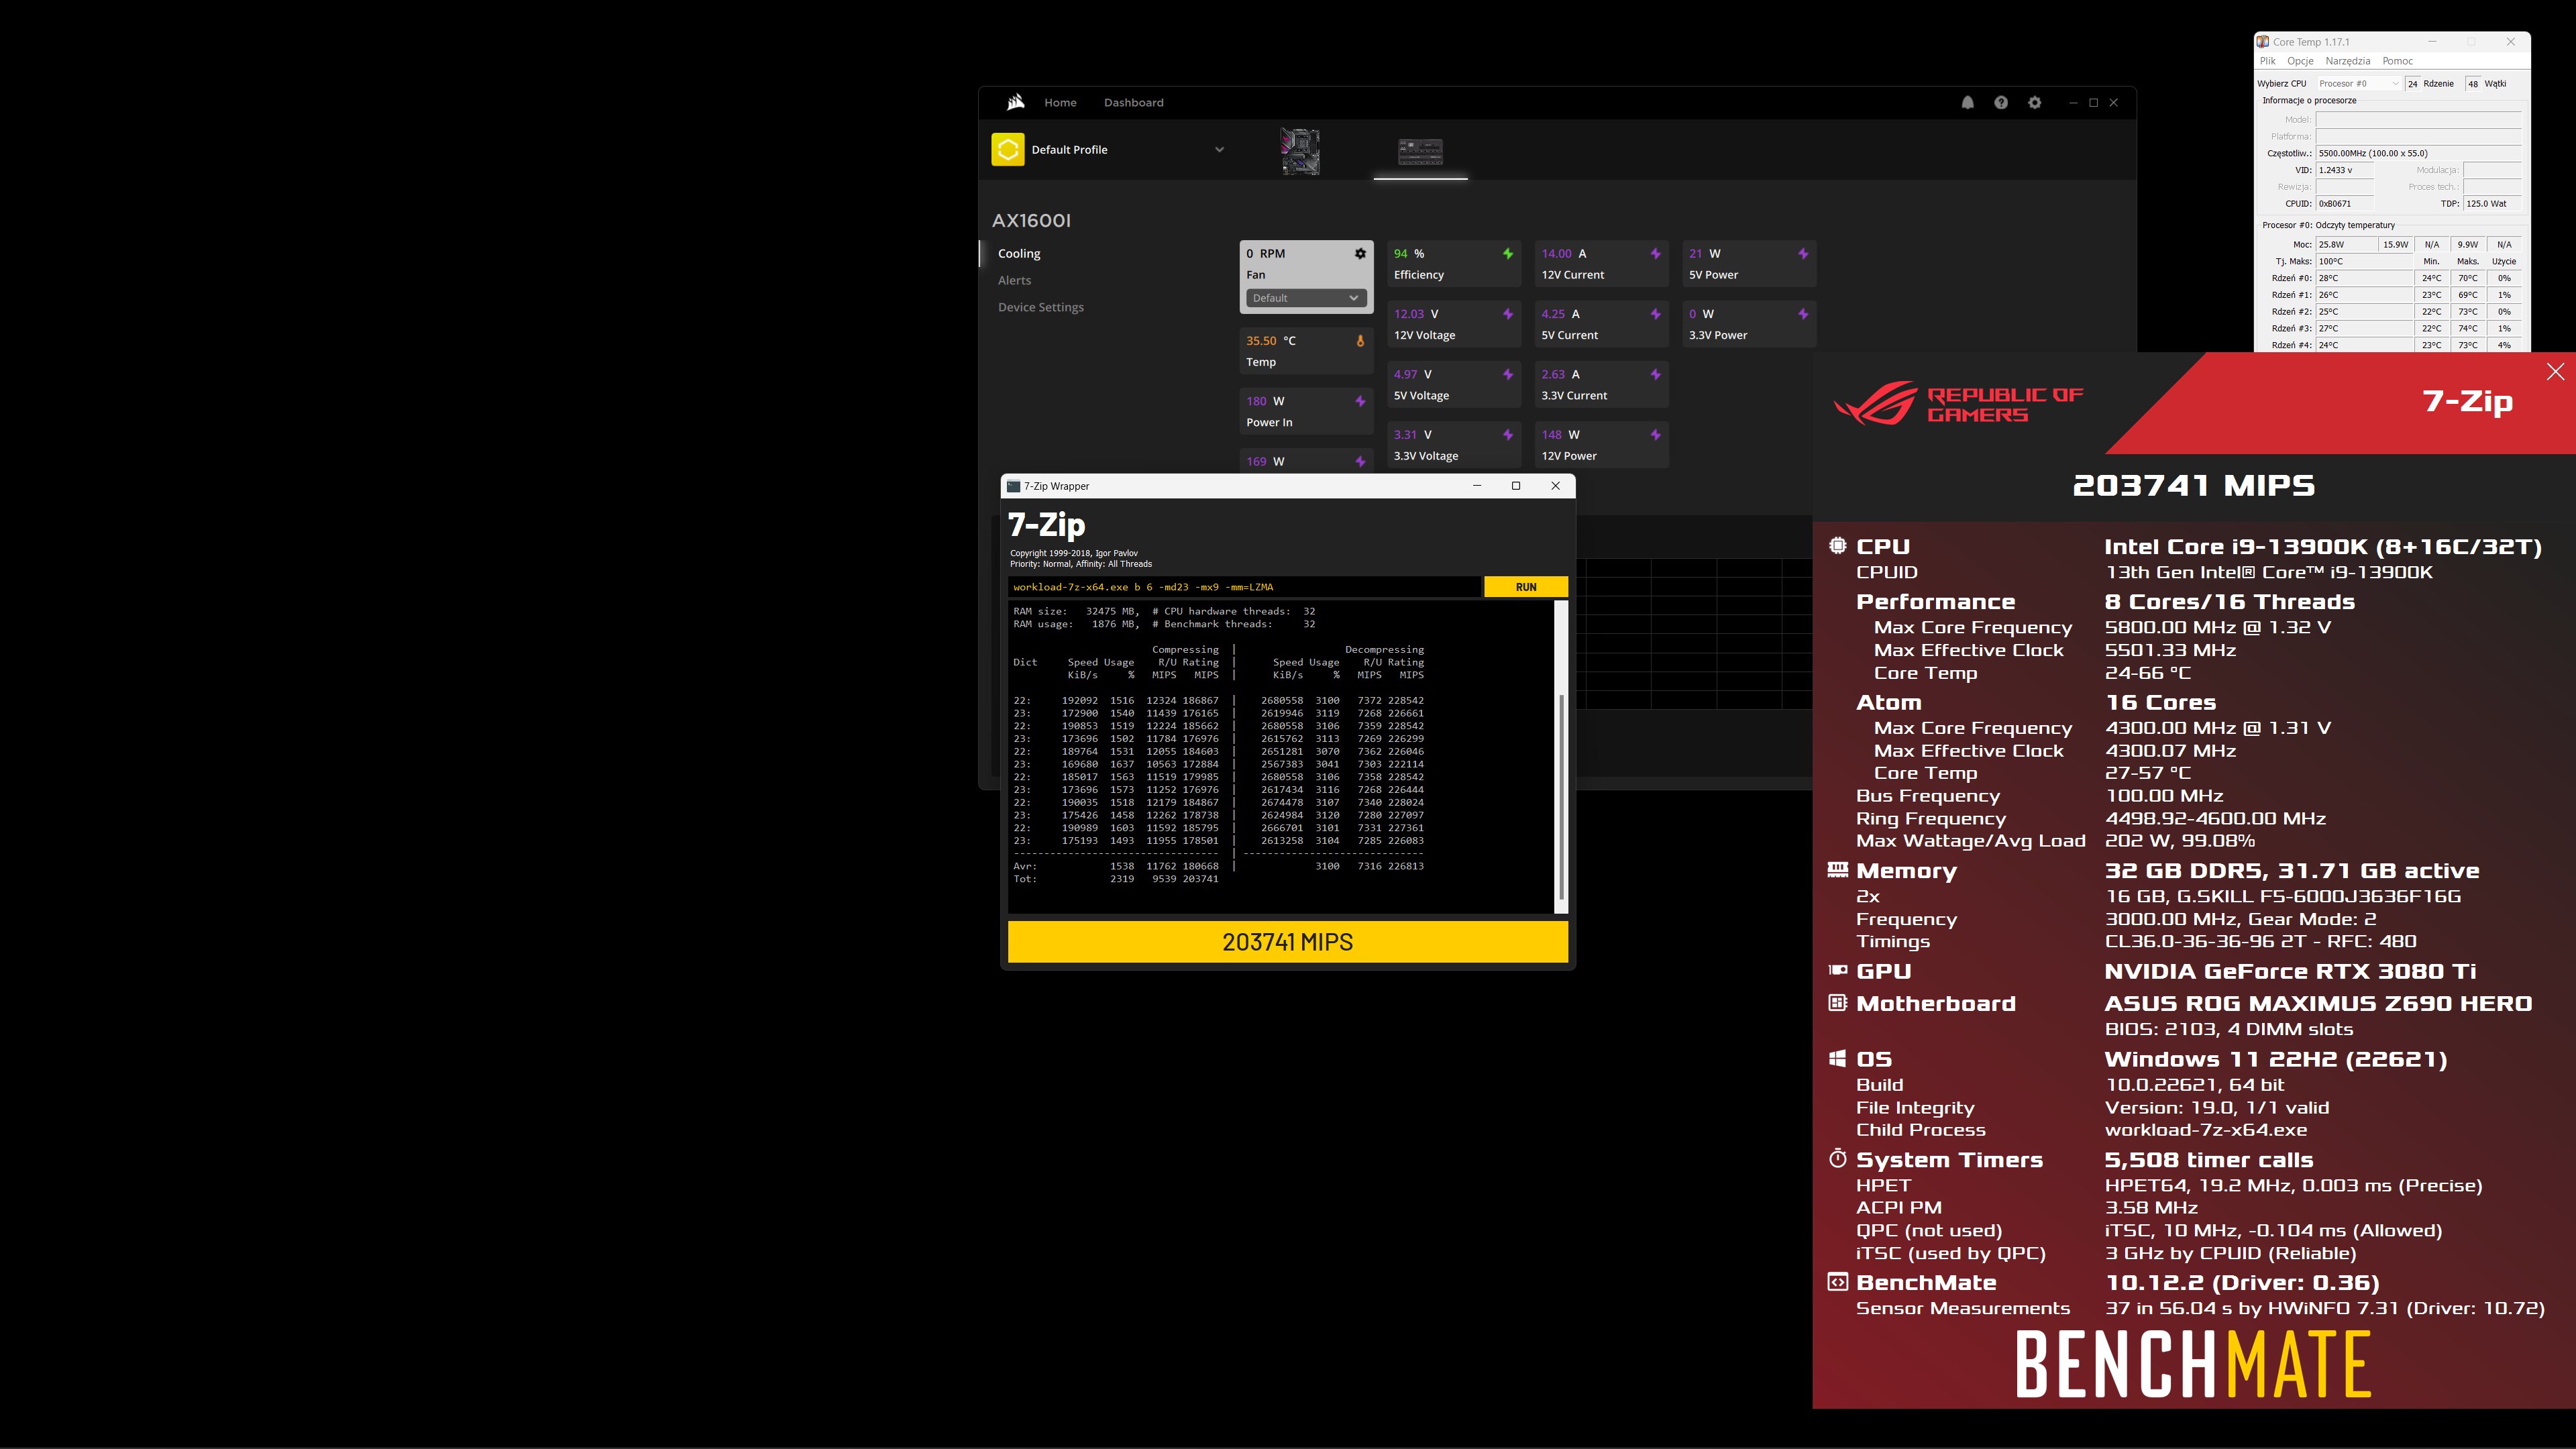Click lightning icon on 3.3V Voltage tile
The image size is (2576, 1449).
(1507, 434)
